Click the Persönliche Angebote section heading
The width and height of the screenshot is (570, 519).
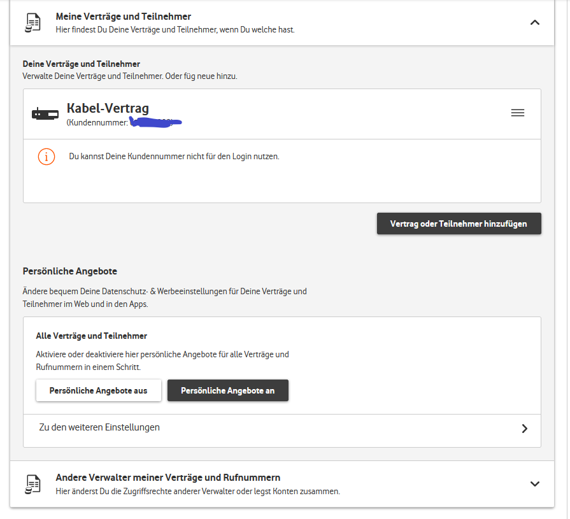[x=70, y=271]
